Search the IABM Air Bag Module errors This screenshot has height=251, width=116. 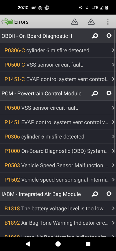click(95, 194)
